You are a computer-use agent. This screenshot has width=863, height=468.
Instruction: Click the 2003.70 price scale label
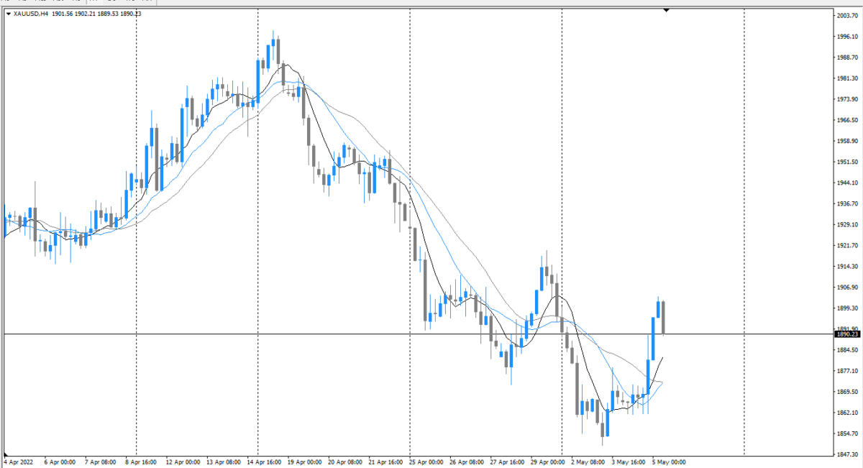click(846, 15)
